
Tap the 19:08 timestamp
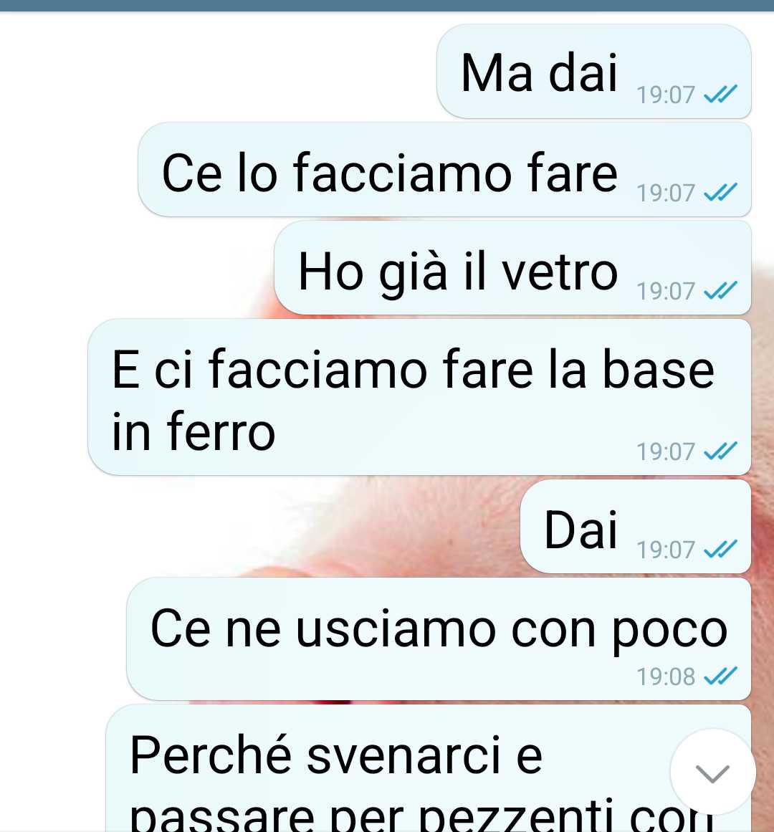tap(665, 677)
